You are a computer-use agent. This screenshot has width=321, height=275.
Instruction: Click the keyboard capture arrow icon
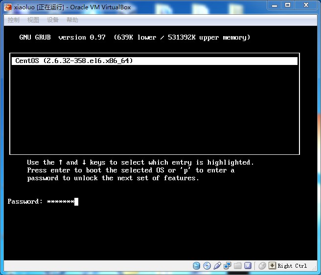pos(273,266)
